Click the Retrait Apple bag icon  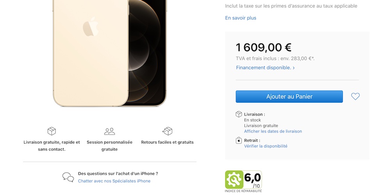[x=239, y=140]
